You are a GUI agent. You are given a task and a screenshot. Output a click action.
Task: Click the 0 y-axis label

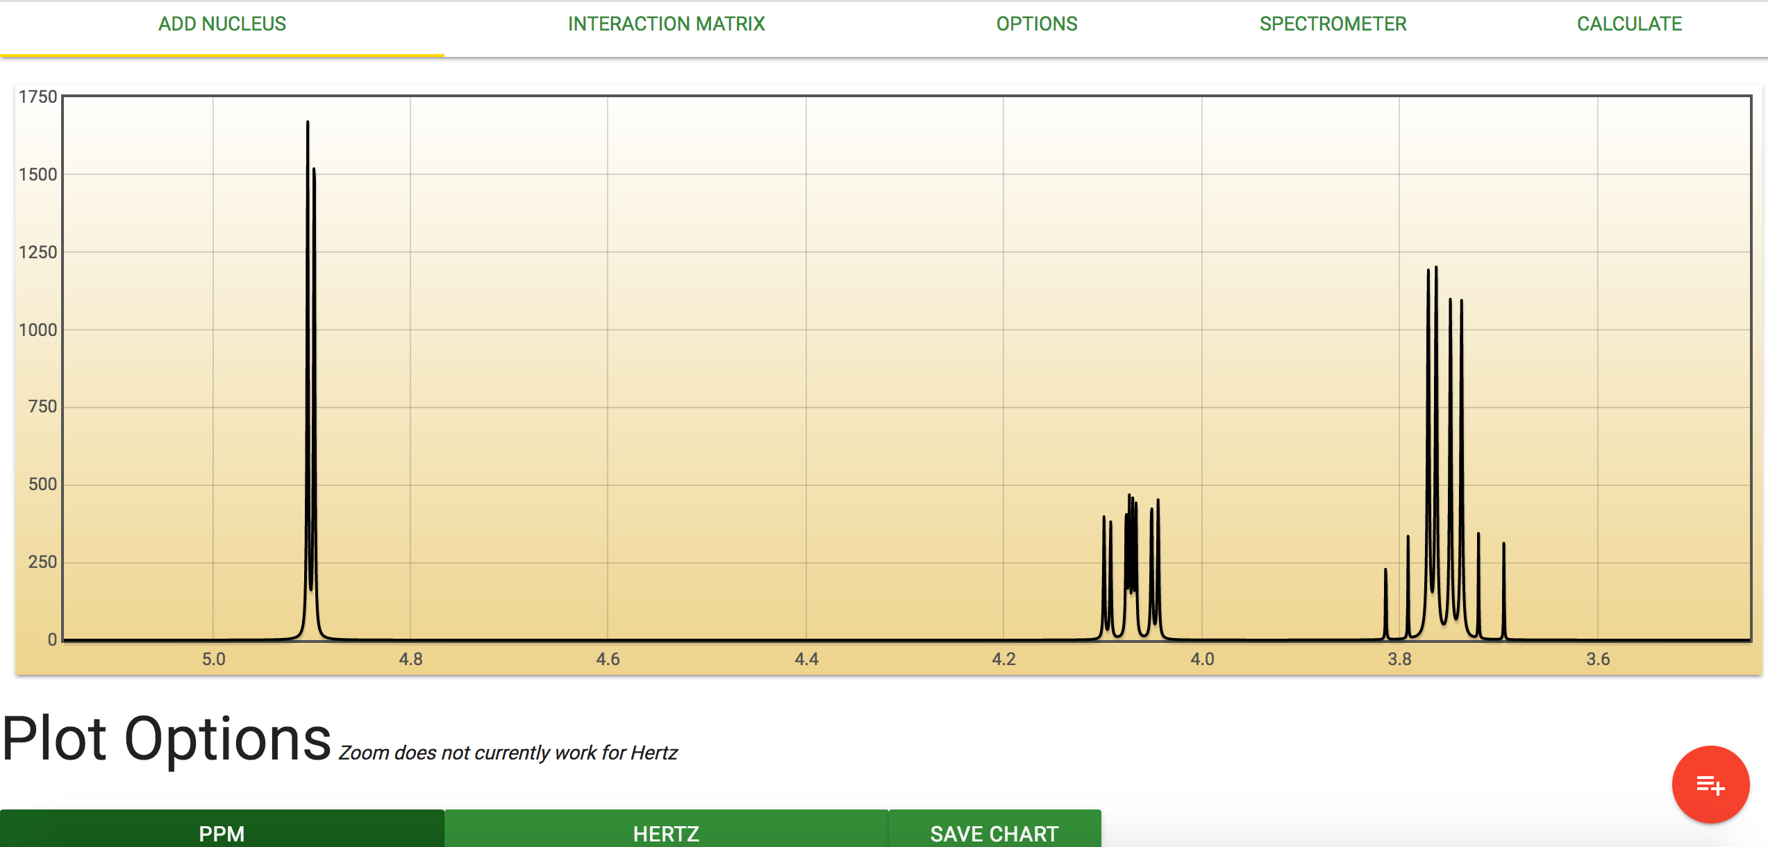click(52, 639)
